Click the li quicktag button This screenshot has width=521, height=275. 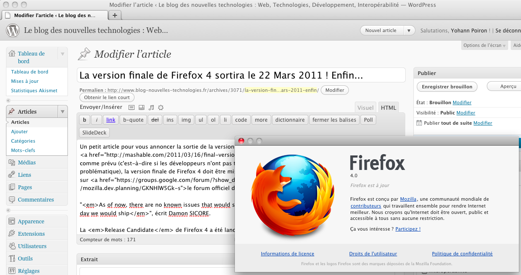(x=225, y=120)
